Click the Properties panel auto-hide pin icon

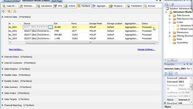coord(187,64)
